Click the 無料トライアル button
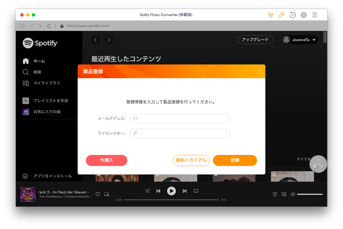Image resolution: width=343 pixels, height=229 pixels. (191, 160)
